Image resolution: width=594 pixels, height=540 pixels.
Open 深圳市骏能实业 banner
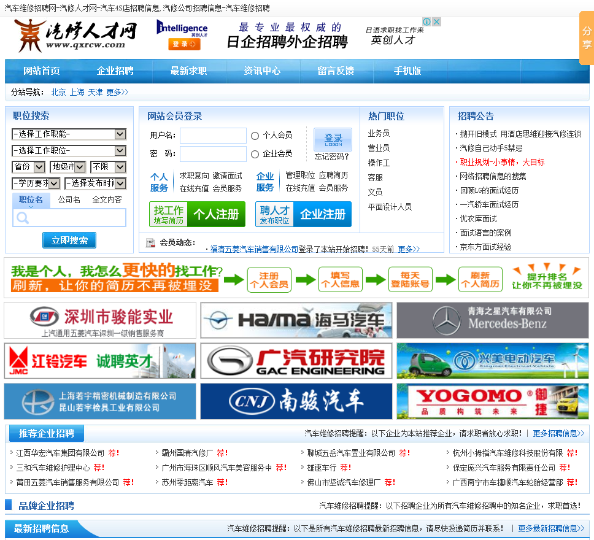[x=100, y=320]
